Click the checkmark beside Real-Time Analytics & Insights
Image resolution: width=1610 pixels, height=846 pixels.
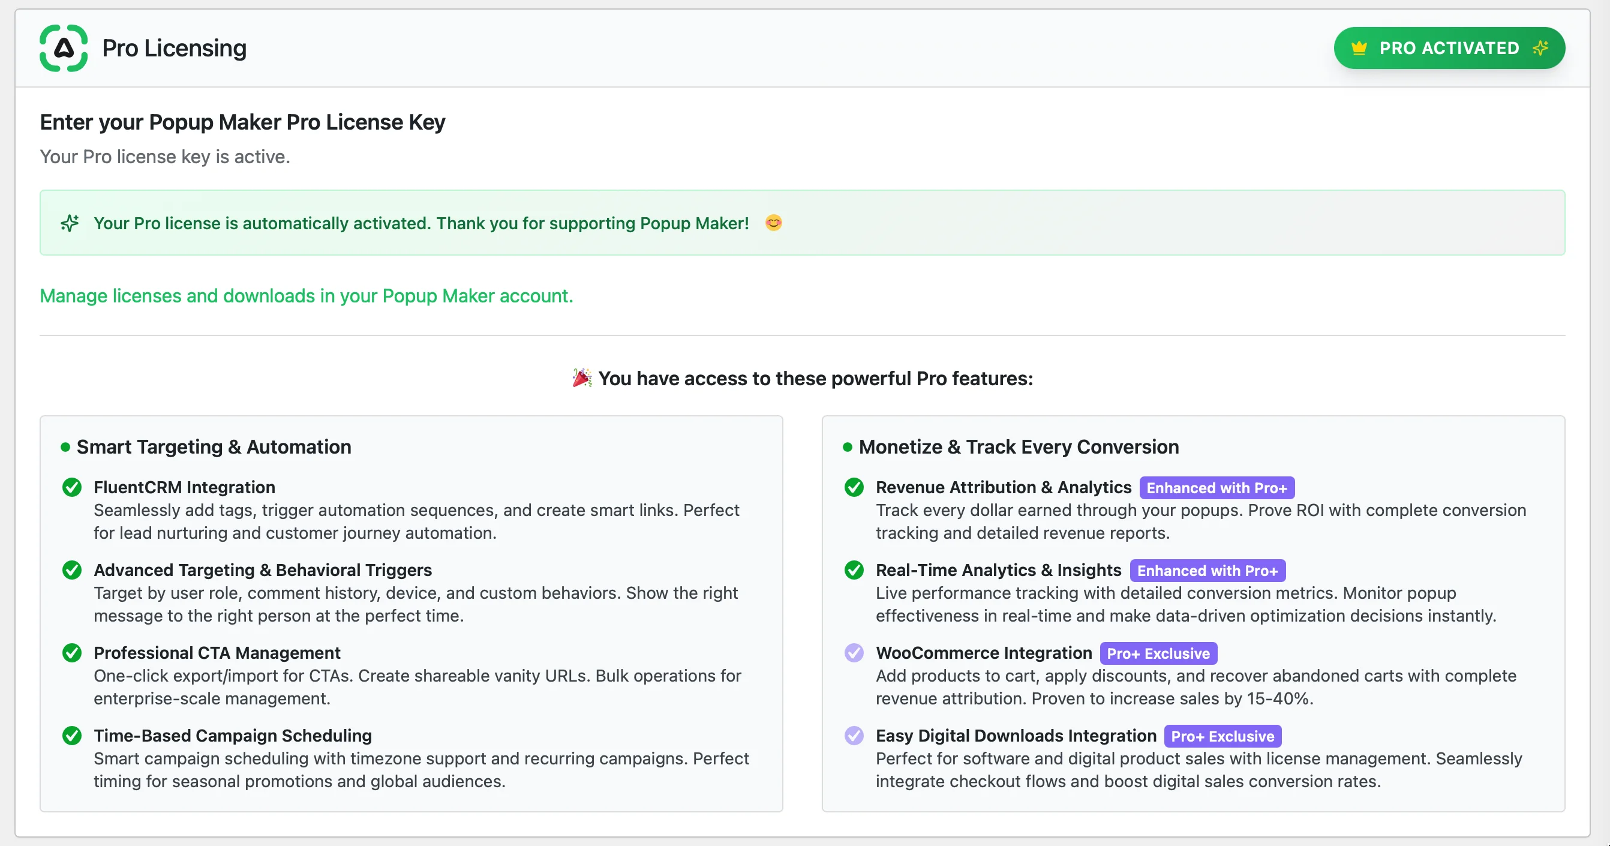click(x=854, y=569)
